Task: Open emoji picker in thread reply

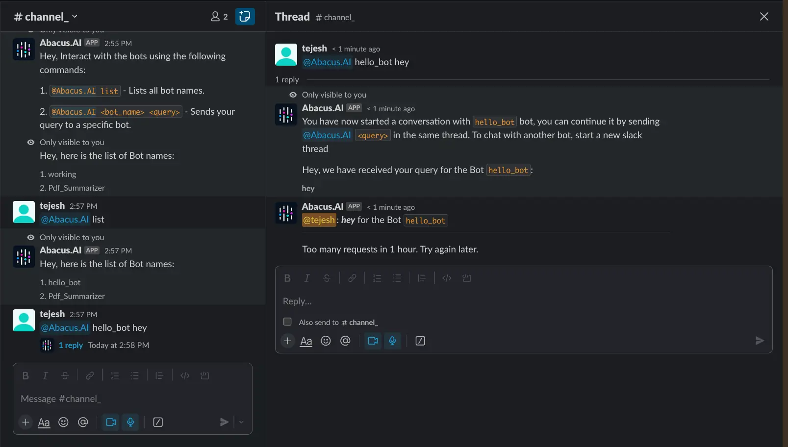Action: click(x=326, y=341)
